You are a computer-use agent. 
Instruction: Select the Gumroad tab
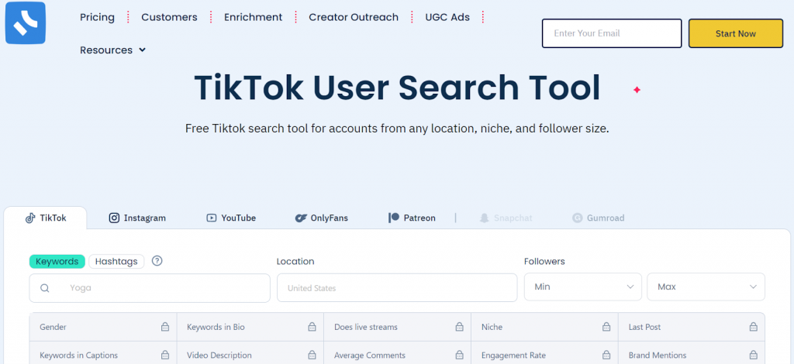point(598,218)
